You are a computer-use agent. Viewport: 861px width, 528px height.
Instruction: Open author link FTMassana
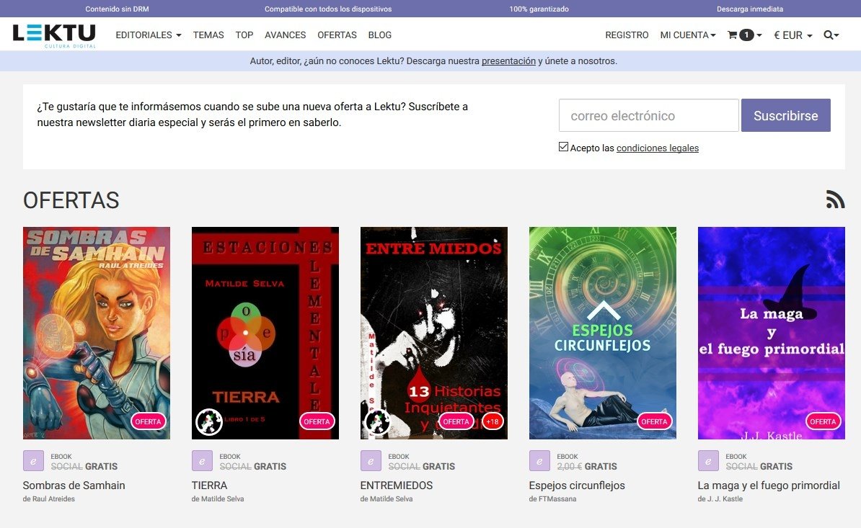[557, 499]
